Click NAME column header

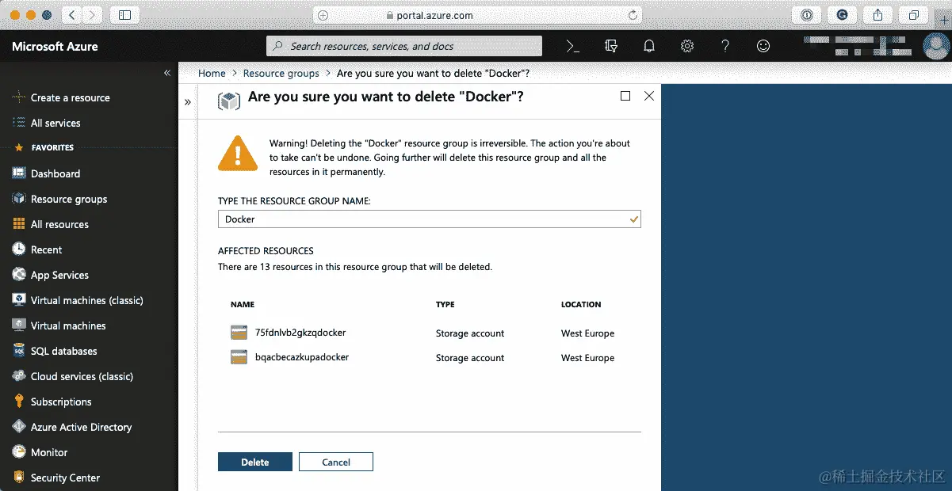[243, 304]
